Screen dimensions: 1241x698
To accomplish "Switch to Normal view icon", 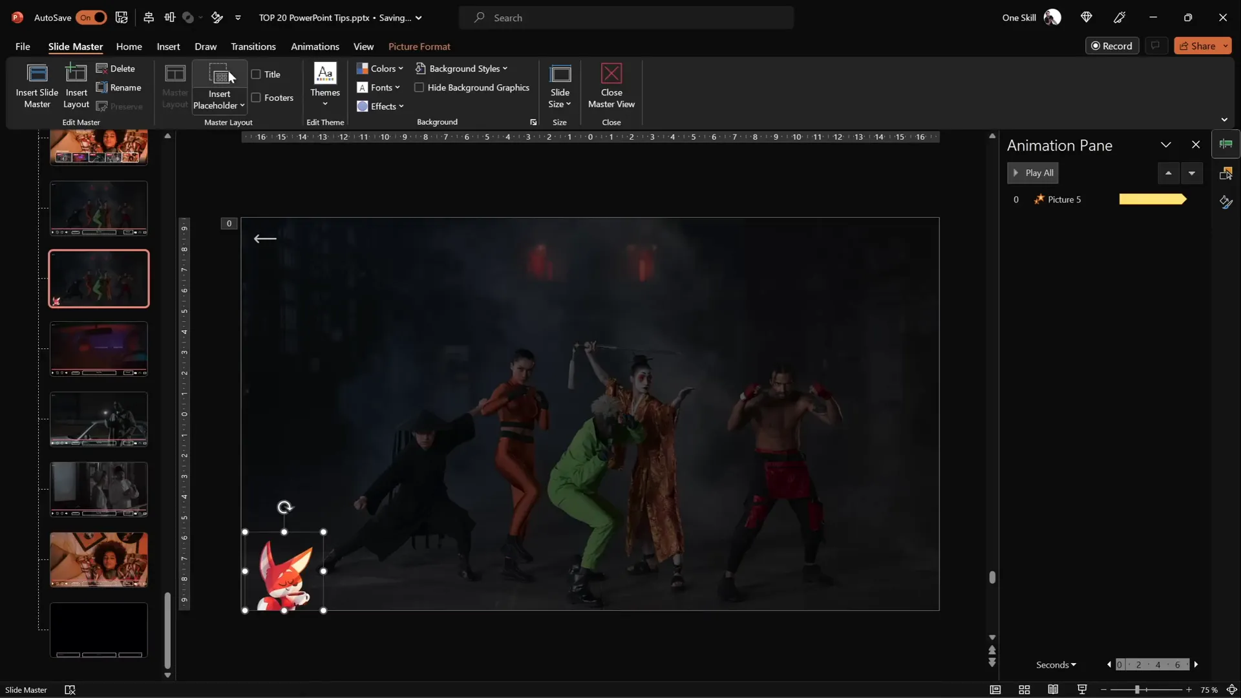I will (995, 690).
